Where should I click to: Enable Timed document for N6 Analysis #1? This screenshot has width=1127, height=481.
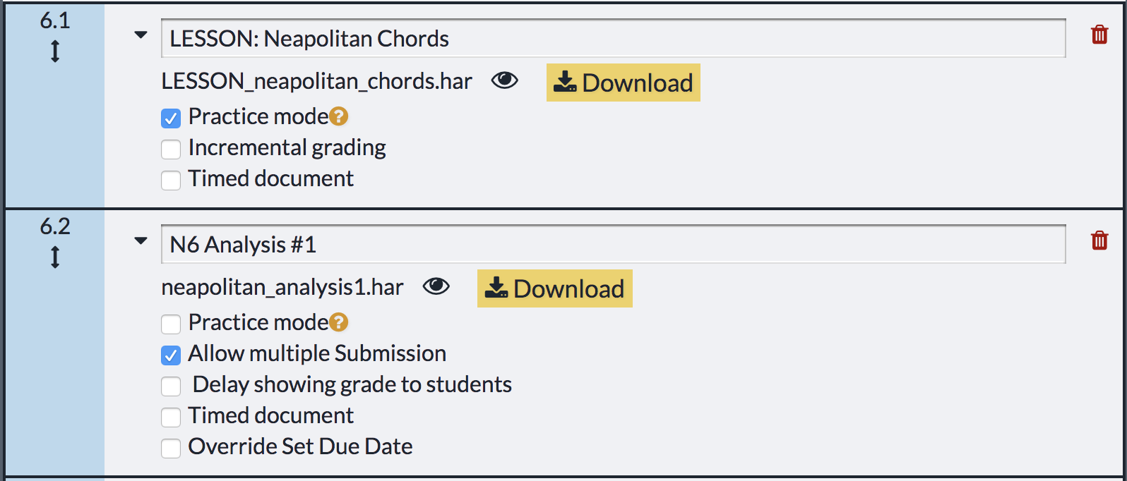coord(171,417)
